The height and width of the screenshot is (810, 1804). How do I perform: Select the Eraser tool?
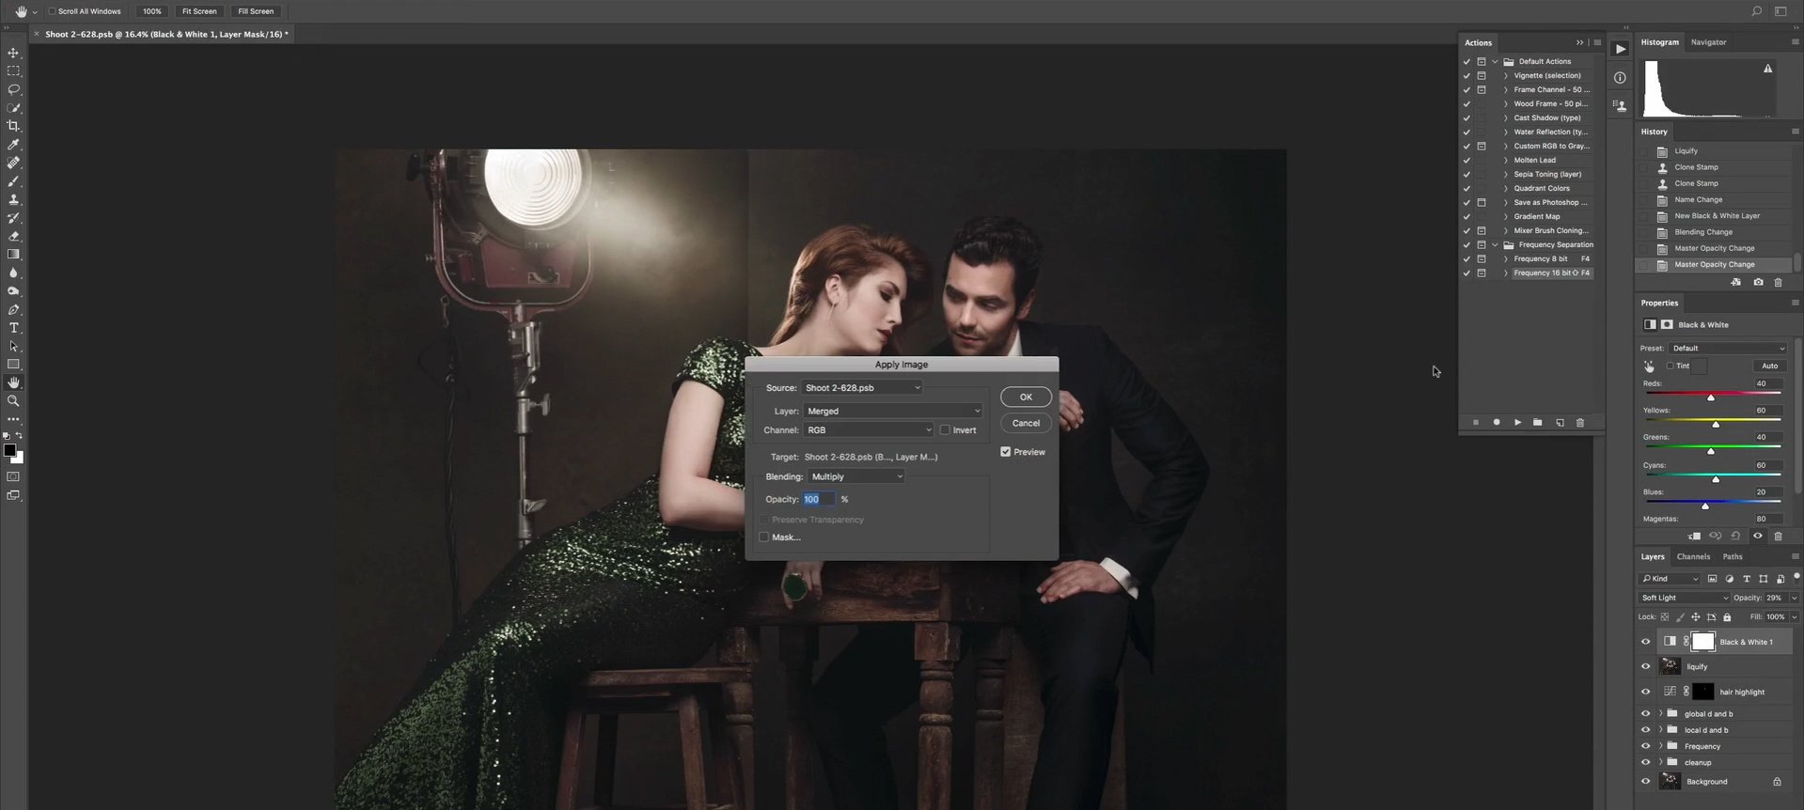pyautogui.click(x=13, y=236)
